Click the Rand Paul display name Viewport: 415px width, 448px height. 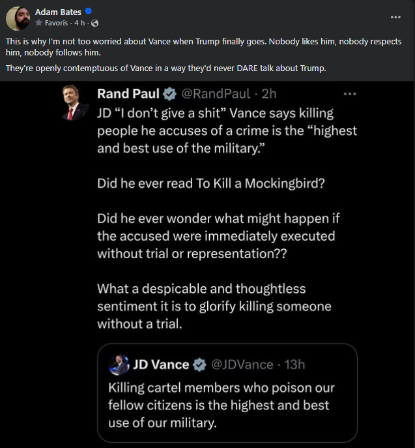128,94
